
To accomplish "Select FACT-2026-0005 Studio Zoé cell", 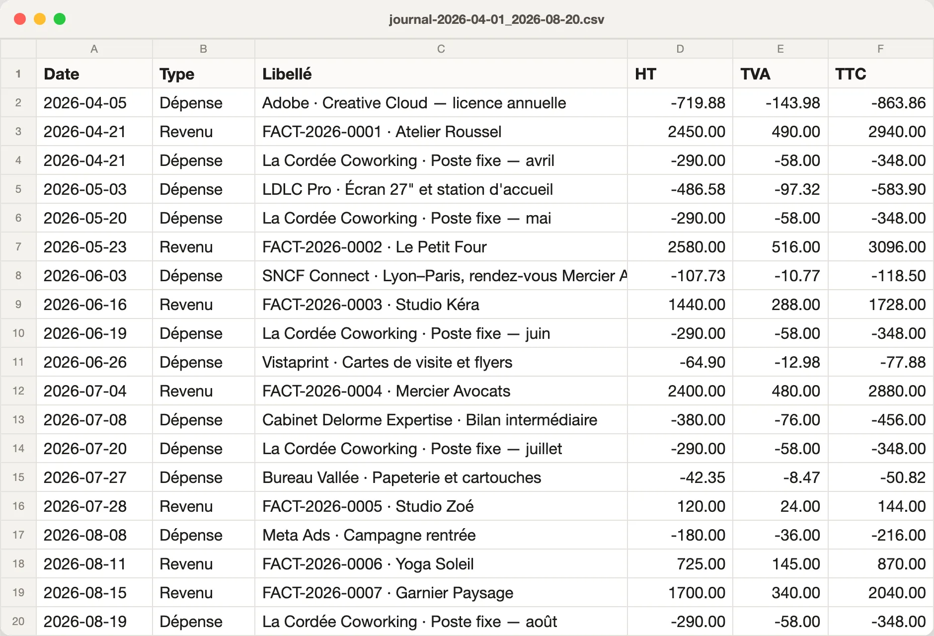I will tap(441, 506).
